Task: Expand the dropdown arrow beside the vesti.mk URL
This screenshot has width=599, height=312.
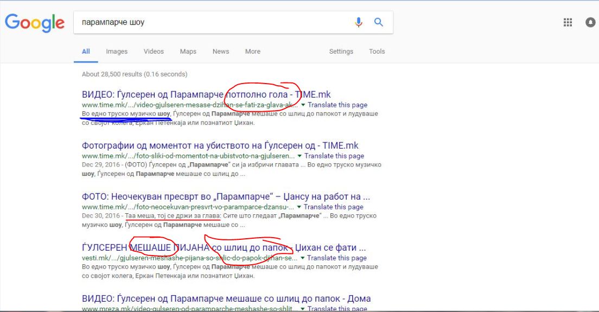Action: pos(302,258)
